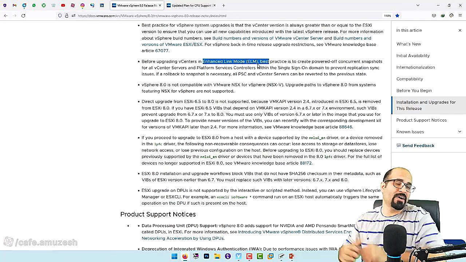Screen dimensions: 466x262
Task: Open the red Camtasia taskbar icon
Action: [x=249, y=256]
